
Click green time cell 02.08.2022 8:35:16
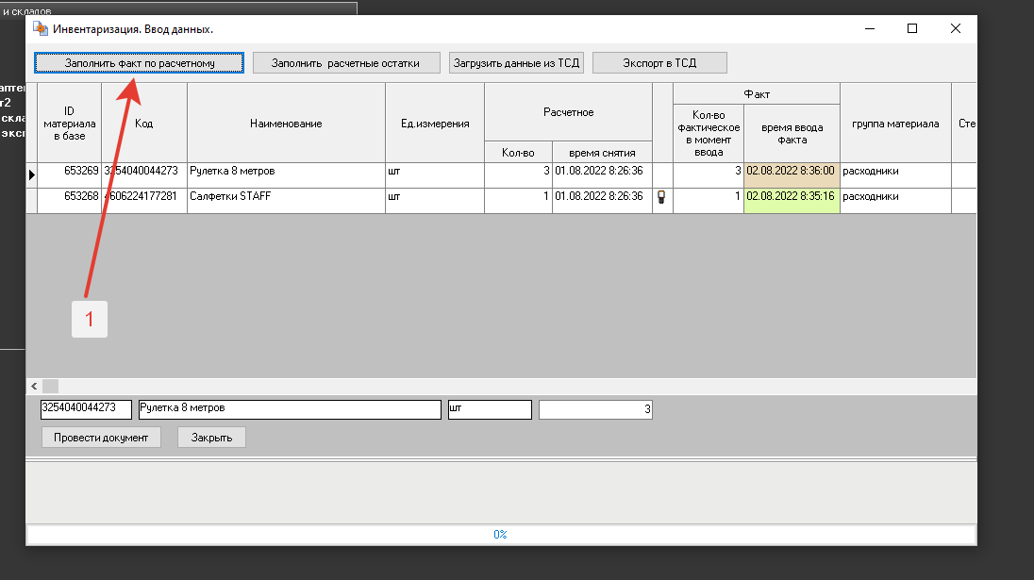point(791,197)
